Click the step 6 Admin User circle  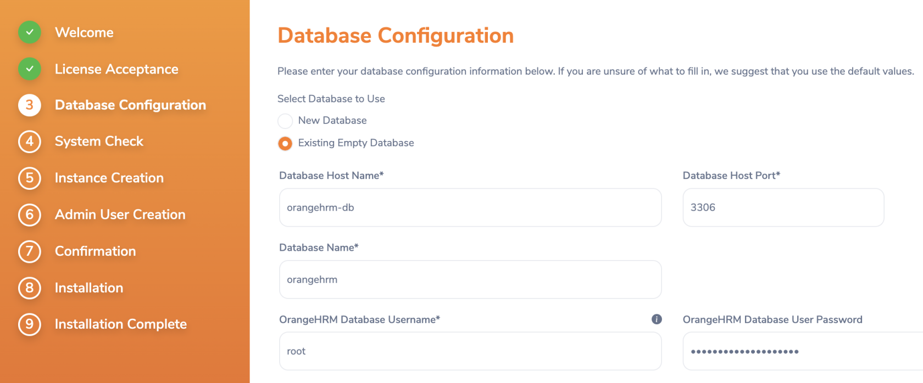click(30, 215)
